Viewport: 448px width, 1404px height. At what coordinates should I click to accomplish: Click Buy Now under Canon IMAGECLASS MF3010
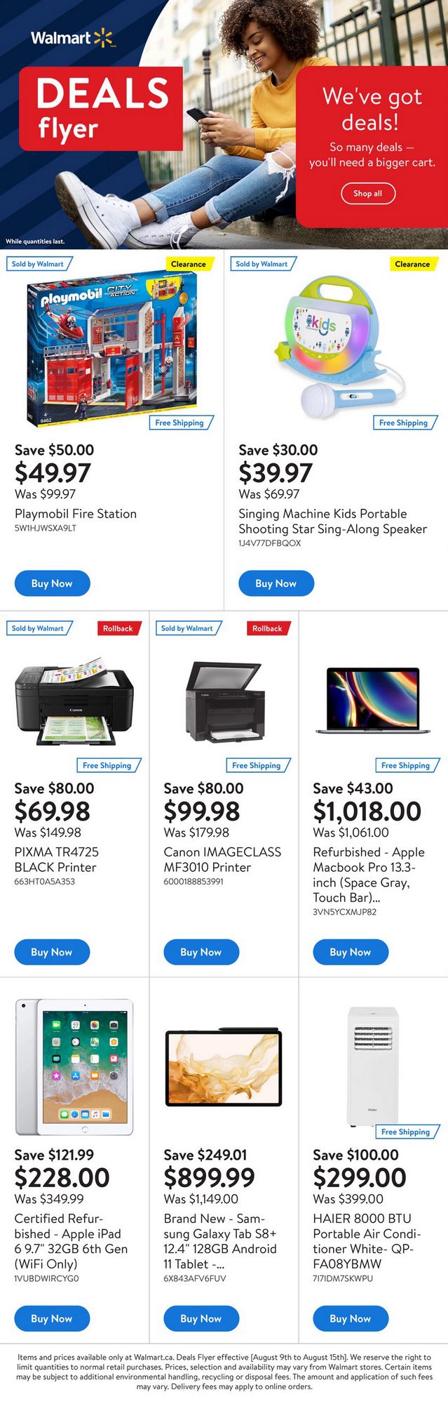201,952
